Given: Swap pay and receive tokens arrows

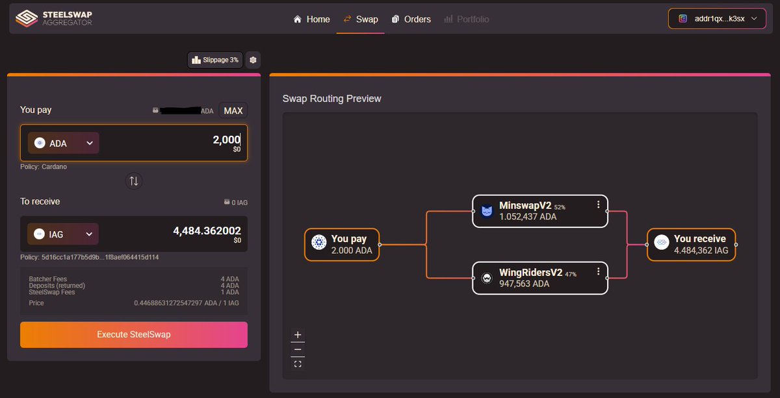Looking at the screenshot, I should click(134, 181).
